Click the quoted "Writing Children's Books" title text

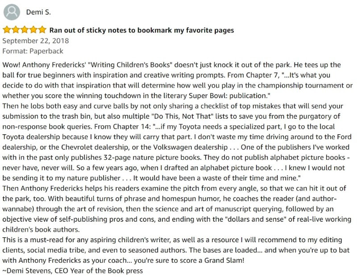(x=130, y=65)
